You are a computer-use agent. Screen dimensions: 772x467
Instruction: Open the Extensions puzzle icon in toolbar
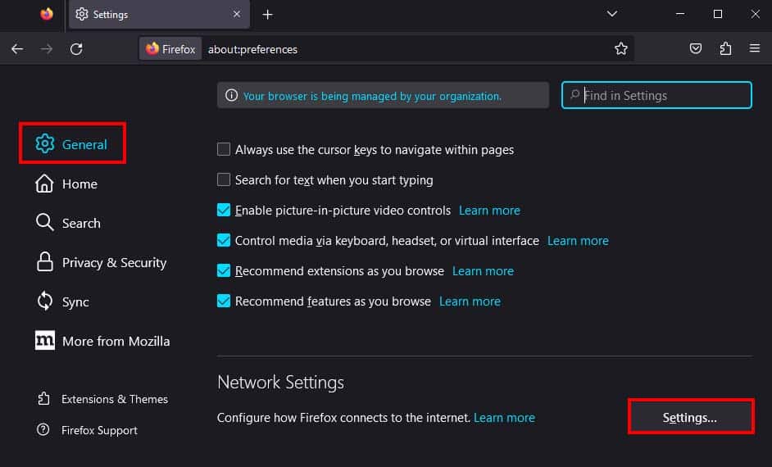click(725, 48)
